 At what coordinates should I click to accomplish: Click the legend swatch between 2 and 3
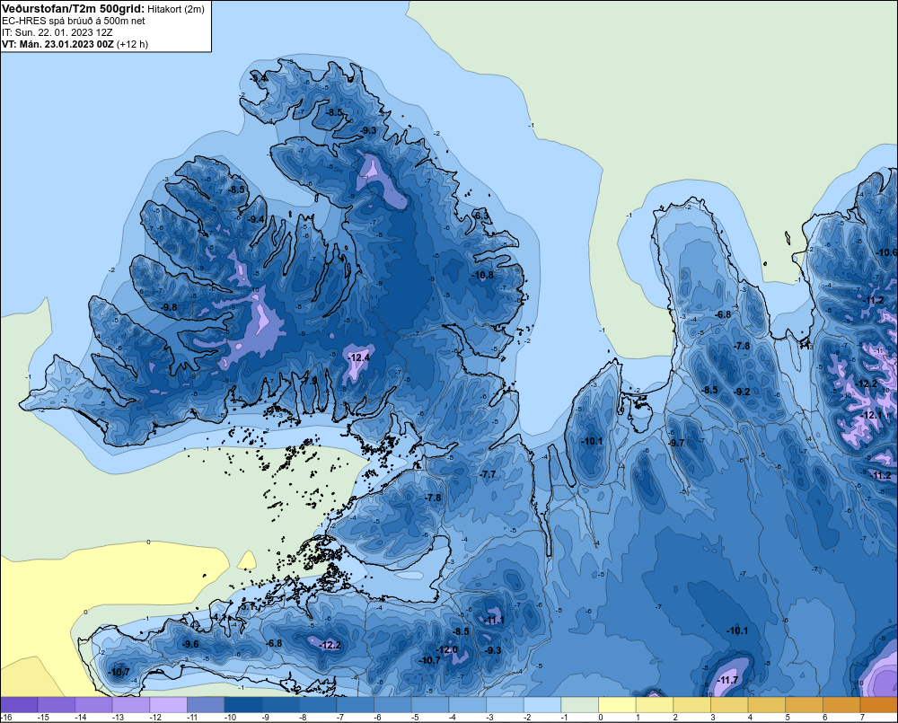coord(692,705)
